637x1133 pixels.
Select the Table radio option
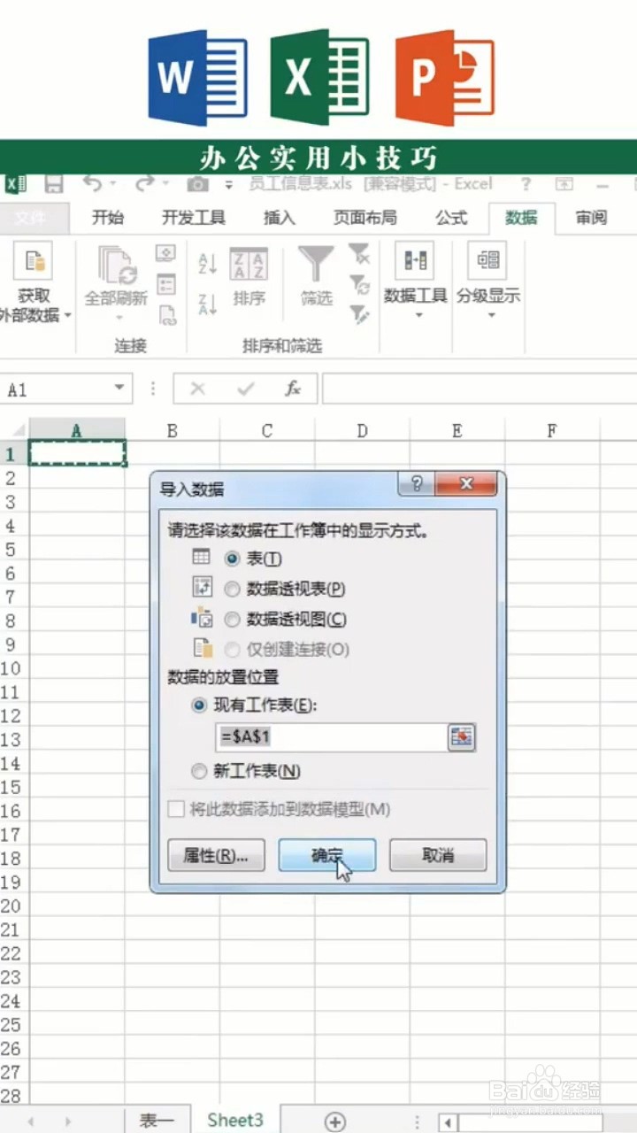[233, 559]
